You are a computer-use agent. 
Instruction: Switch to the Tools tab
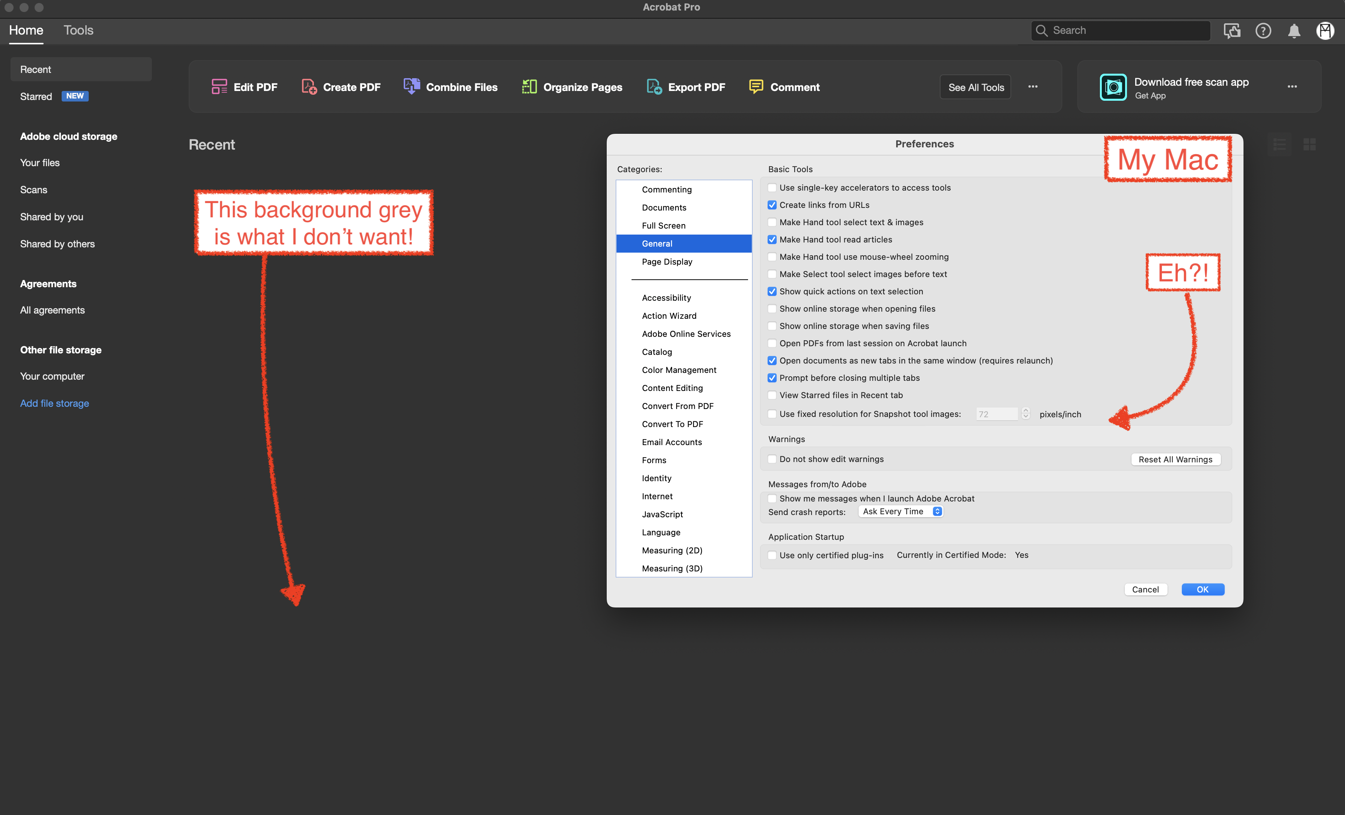coord(78,30)
